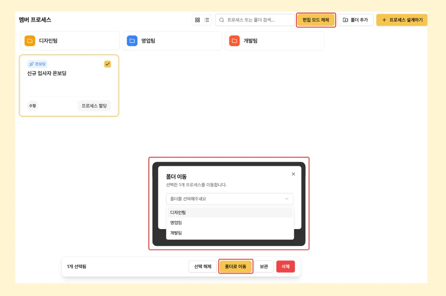Image resolution: width=446 pixels, height=296 pixels.
Task: Switch to list view icon
Action: [207, 20]
